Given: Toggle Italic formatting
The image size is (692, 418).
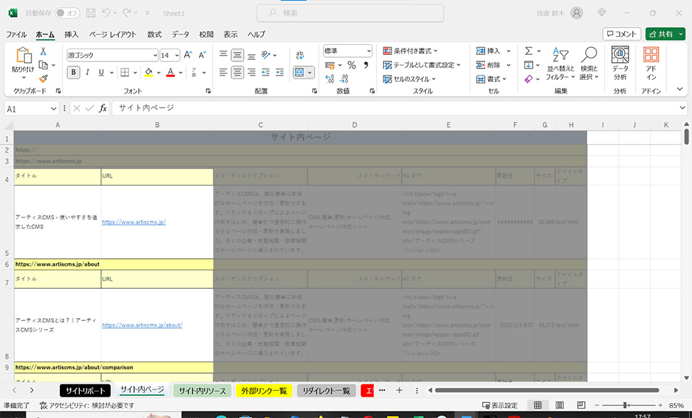Looking at the screenshot, I should pyautogui.click(x=87, y=72).
